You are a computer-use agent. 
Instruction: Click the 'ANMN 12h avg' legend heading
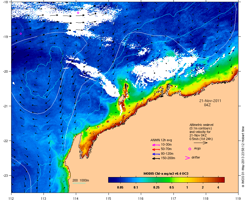(x=161, y=140)
